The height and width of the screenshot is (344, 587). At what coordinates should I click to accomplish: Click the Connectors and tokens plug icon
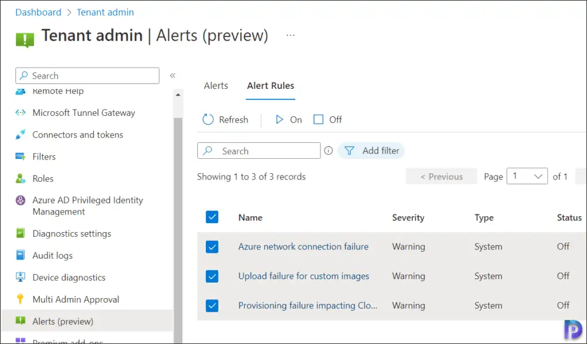click(x=20, y=135)
